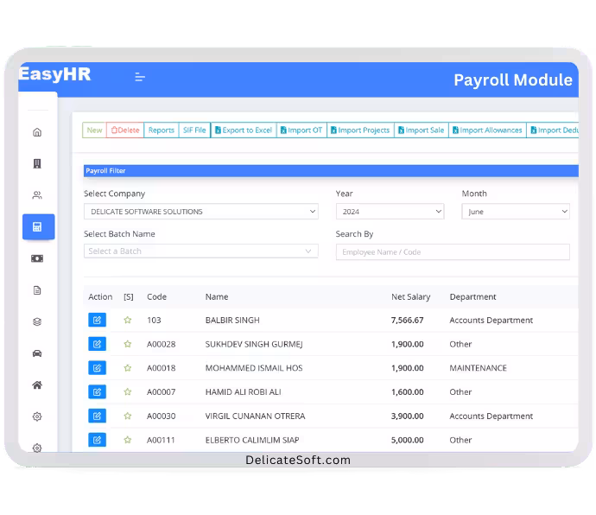Edit payroll record for VIRGIL CUNANAN OTRERA
Screen dimensions: 596x515
coord(97,416)
